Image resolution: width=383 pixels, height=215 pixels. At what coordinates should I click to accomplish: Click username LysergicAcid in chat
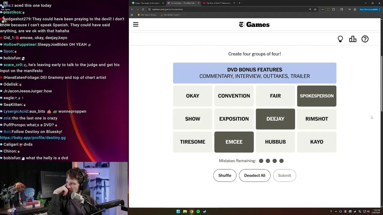tap(16, 111)
